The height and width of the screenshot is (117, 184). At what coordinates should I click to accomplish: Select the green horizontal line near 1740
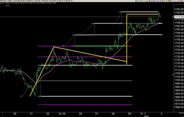click(x=101, y=46)
